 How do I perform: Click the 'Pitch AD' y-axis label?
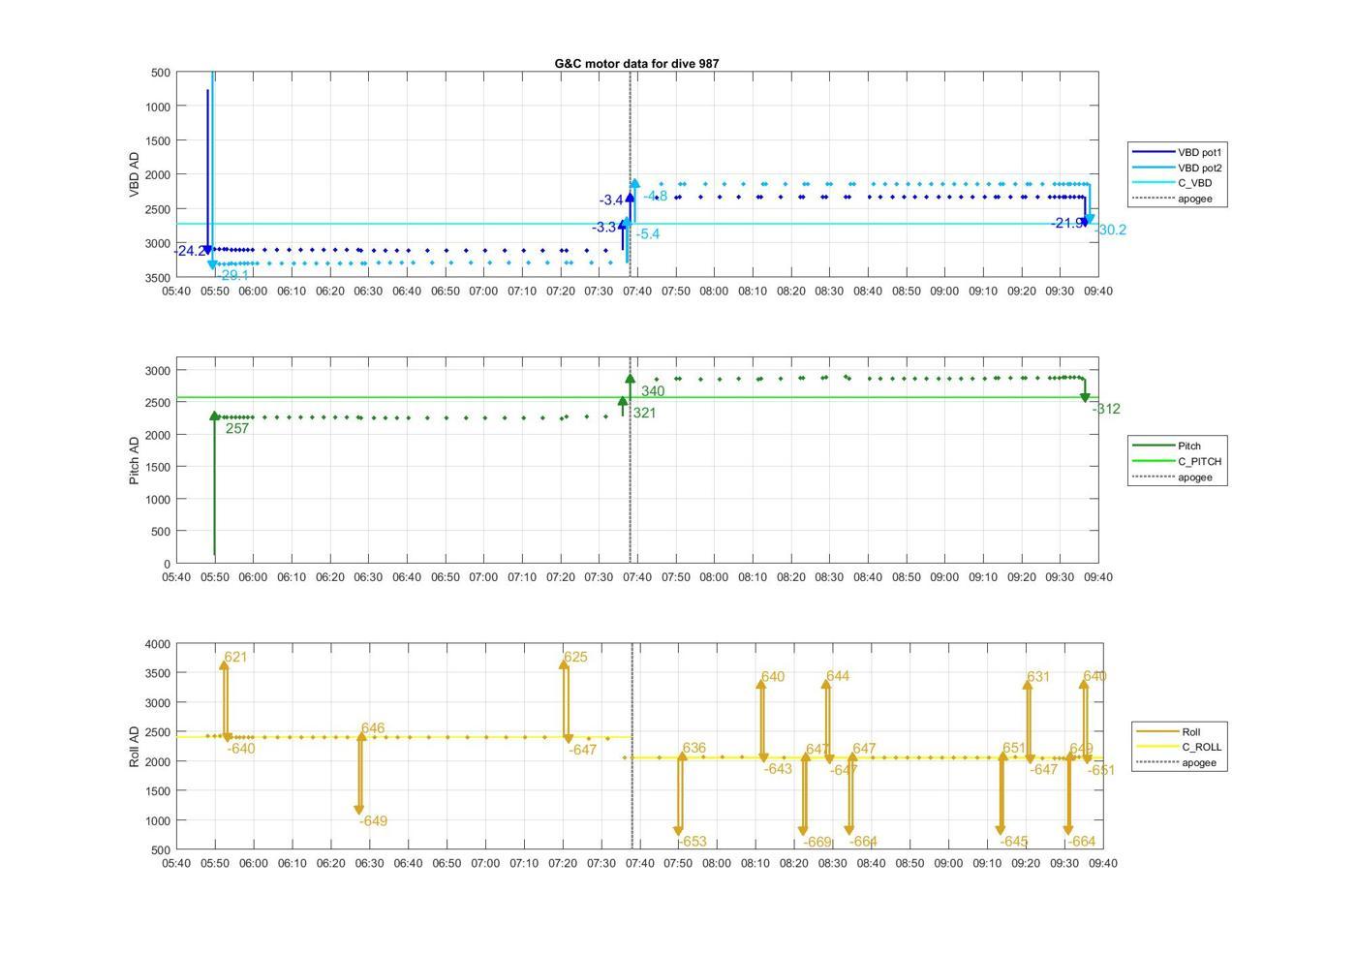135,460
